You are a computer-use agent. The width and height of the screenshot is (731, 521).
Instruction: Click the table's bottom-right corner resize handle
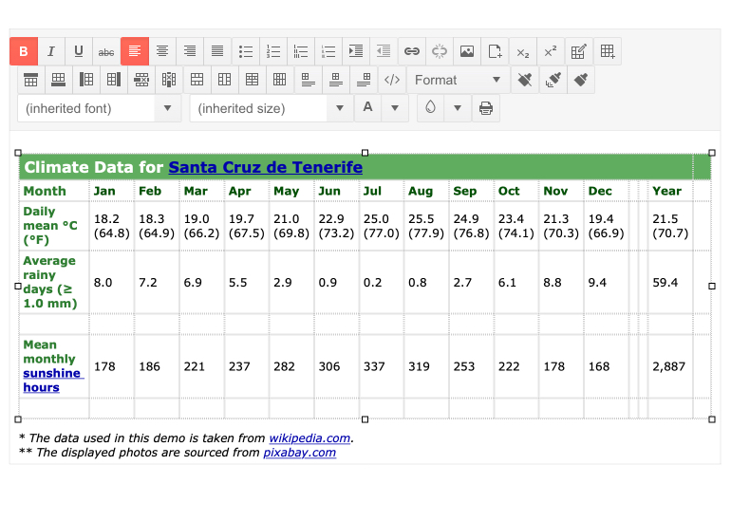pyautogui.click(x=712, y=419)
